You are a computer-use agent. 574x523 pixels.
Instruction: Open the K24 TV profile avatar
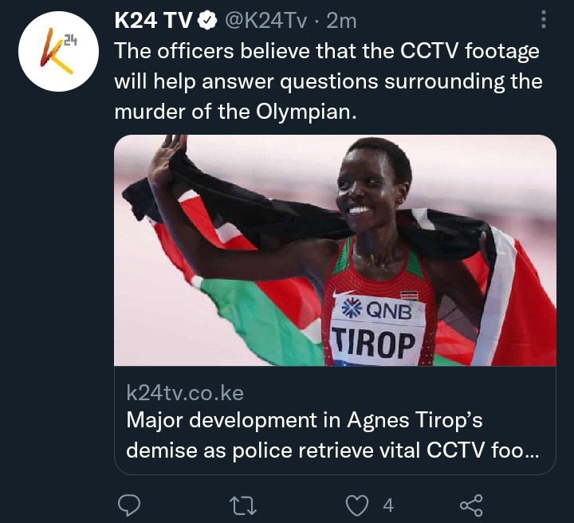[x=58, y=51]
